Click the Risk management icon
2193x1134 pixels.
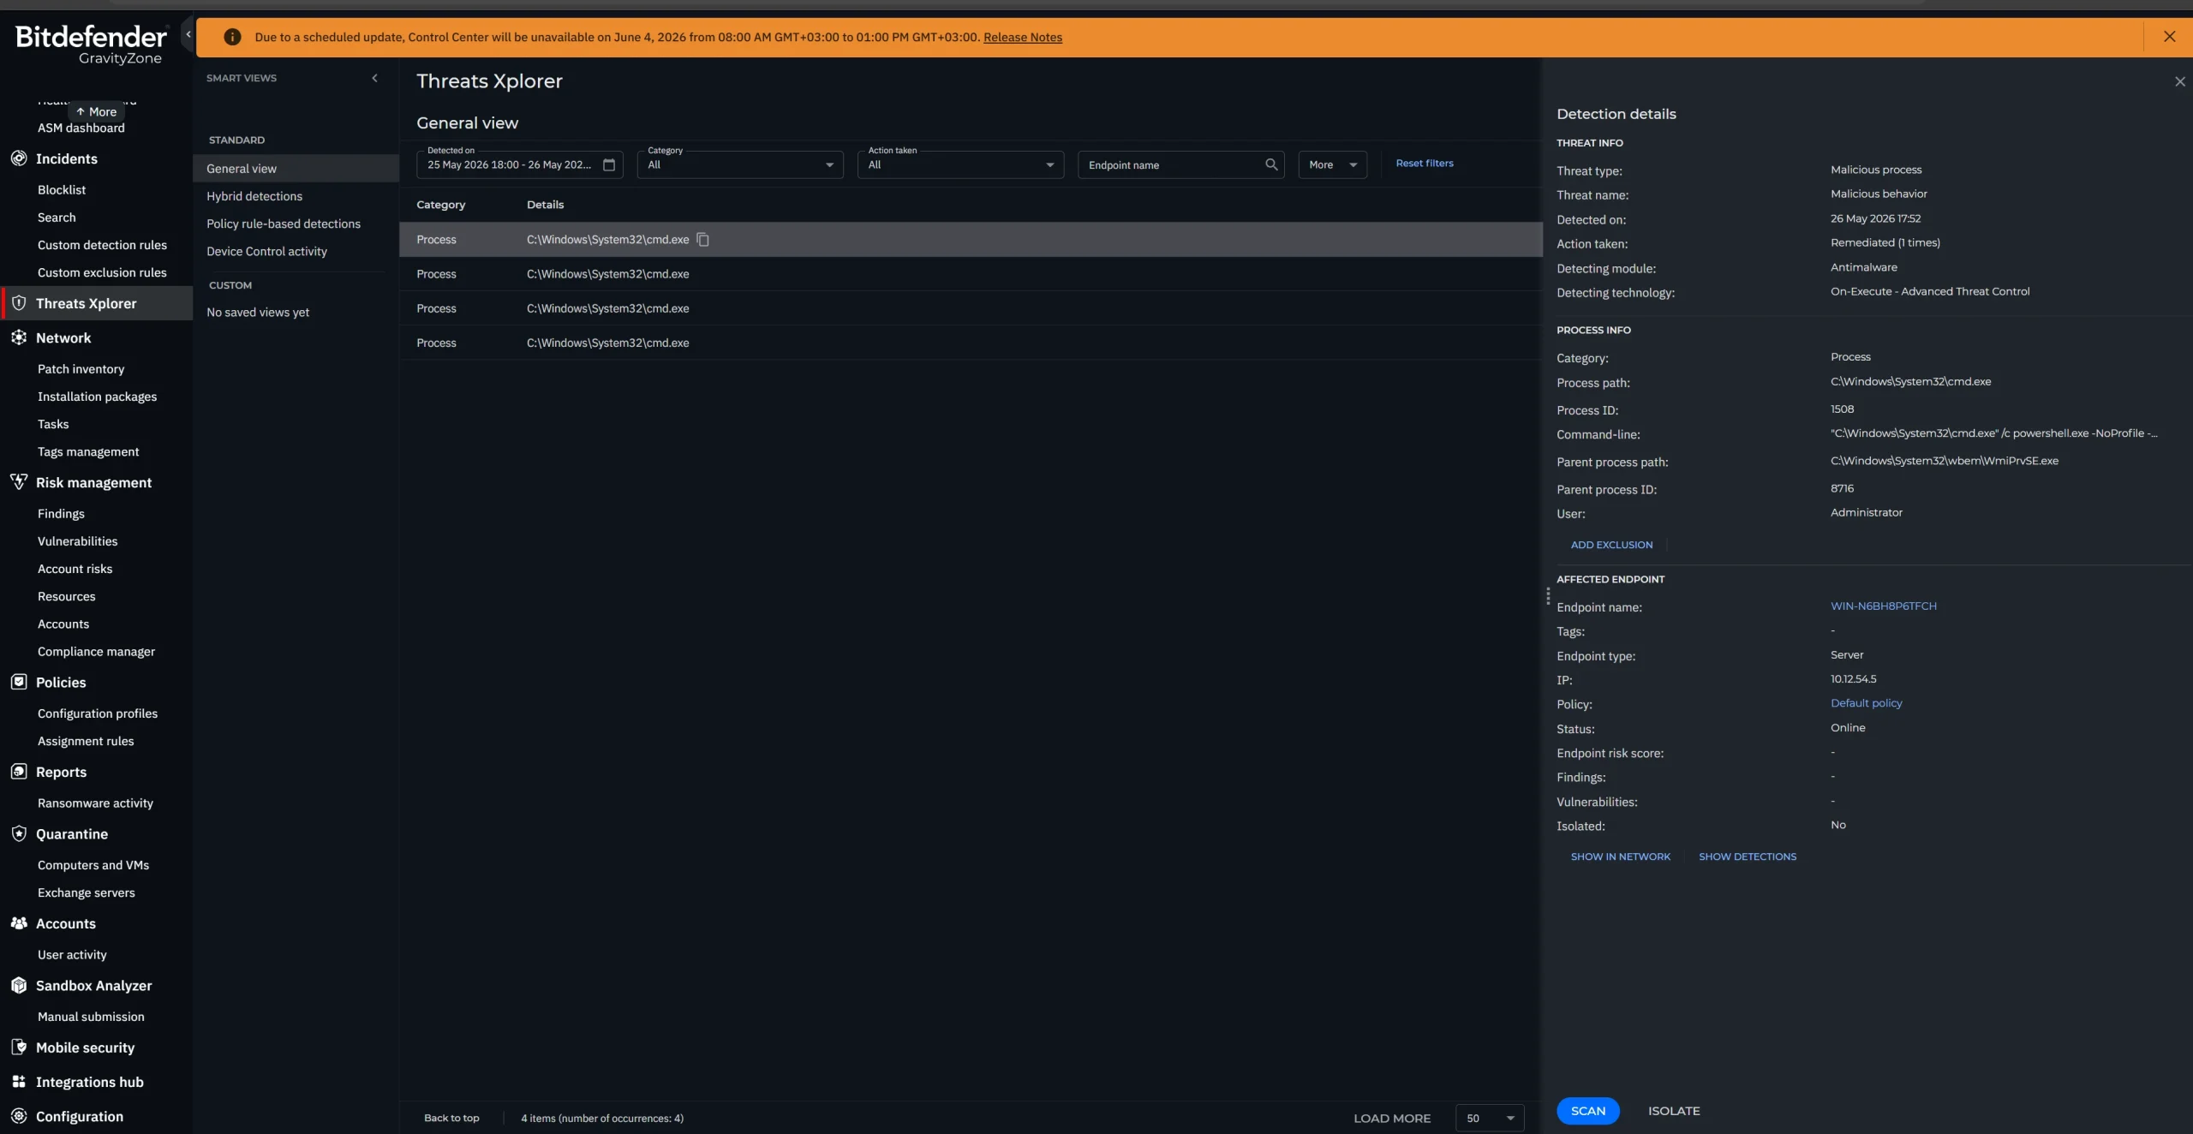19,482
